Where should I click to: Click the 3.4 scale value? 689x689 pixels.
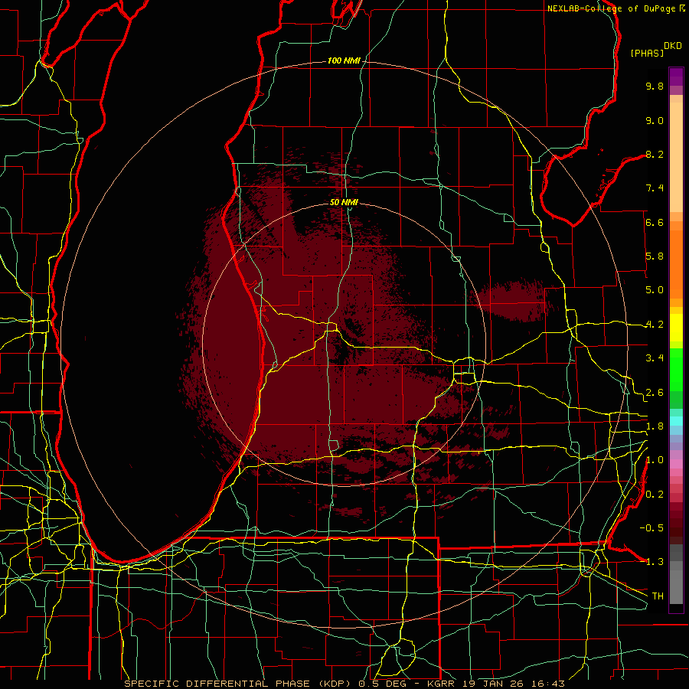click(x=655, y=358)
